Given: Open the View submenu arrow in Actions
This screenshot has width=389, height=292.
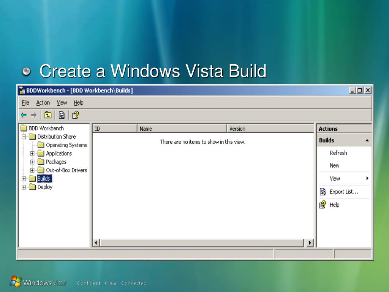Looking at the screenshot, I should click(367, 178).
